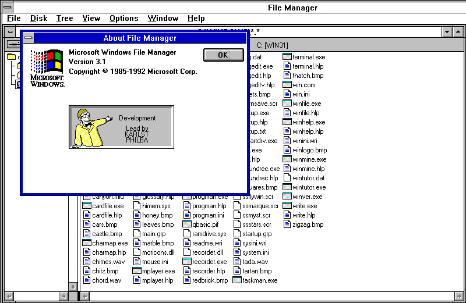The height and width of the screenshot is (303, 466).
Task: Click the winlogo.bmp file name
Action: coord(310,150)
